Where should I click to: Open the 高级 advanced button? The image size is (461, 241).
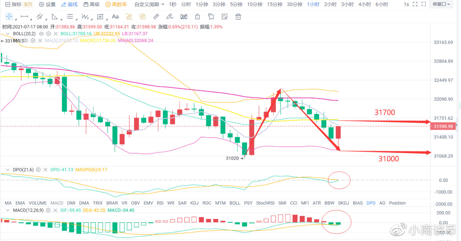[92, 4]
